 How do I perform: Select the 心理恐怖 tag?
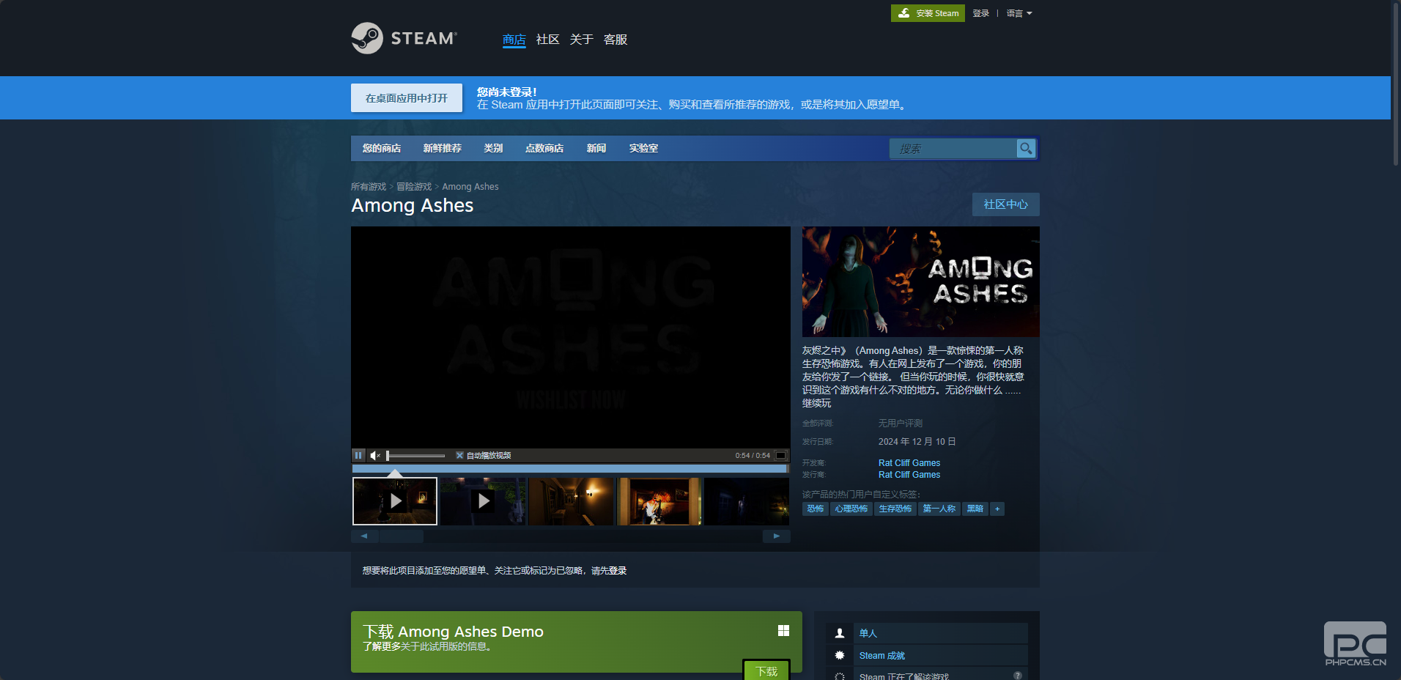[851, 509]
